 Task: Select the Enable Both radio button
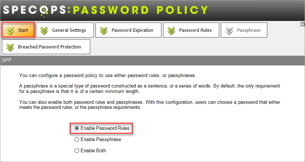click(x=77, y=151)
